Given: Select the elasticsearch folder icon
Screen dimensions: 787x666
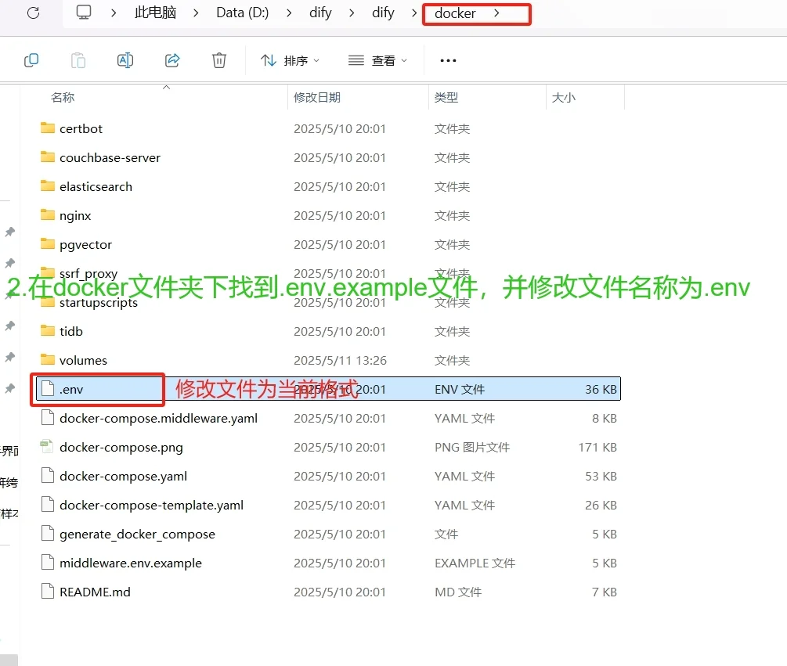Looking at the screenshot, I should tap(48, 186).
